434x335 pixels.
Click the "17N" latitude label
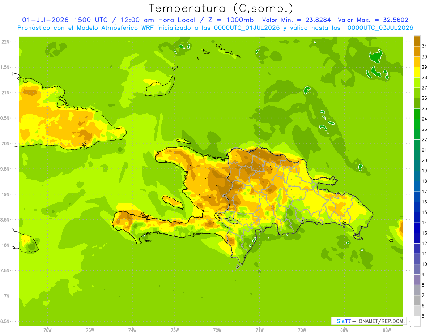coord(6,296)
